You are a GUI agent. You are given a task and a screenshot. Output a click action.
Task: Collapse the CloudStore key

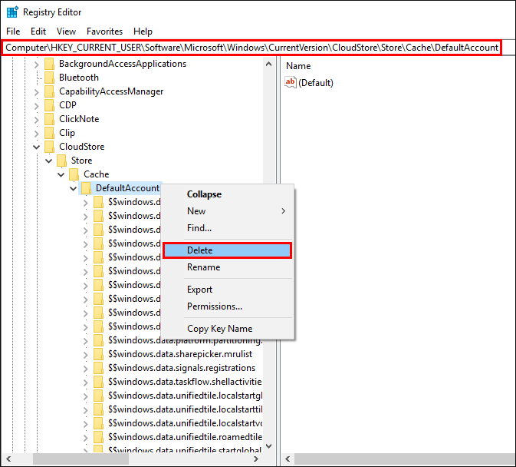[37, 147]
